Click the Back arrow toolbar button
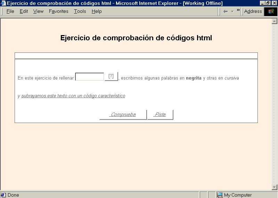Viewport: 278px width, 198px height. pos(226,11)
